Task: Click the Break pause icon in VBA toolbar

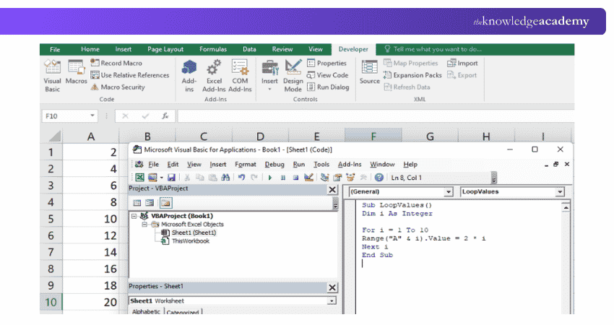Action: click(282, 178)
